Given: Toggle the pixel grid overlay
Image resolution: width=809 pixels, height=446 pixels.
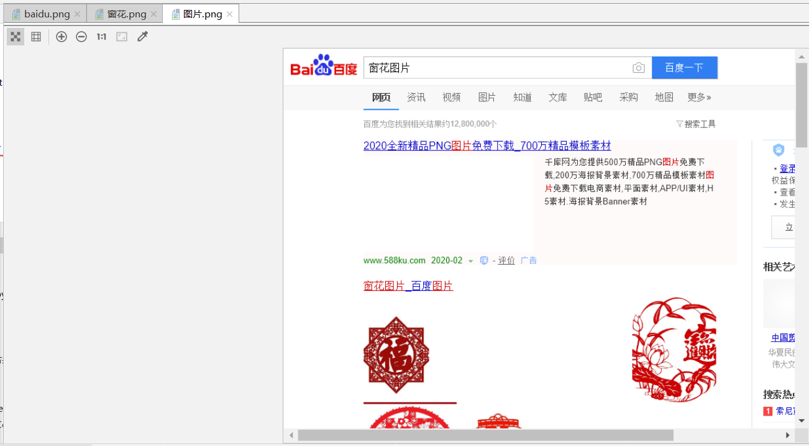Looking at the screenshot, I should pos(35,37).
